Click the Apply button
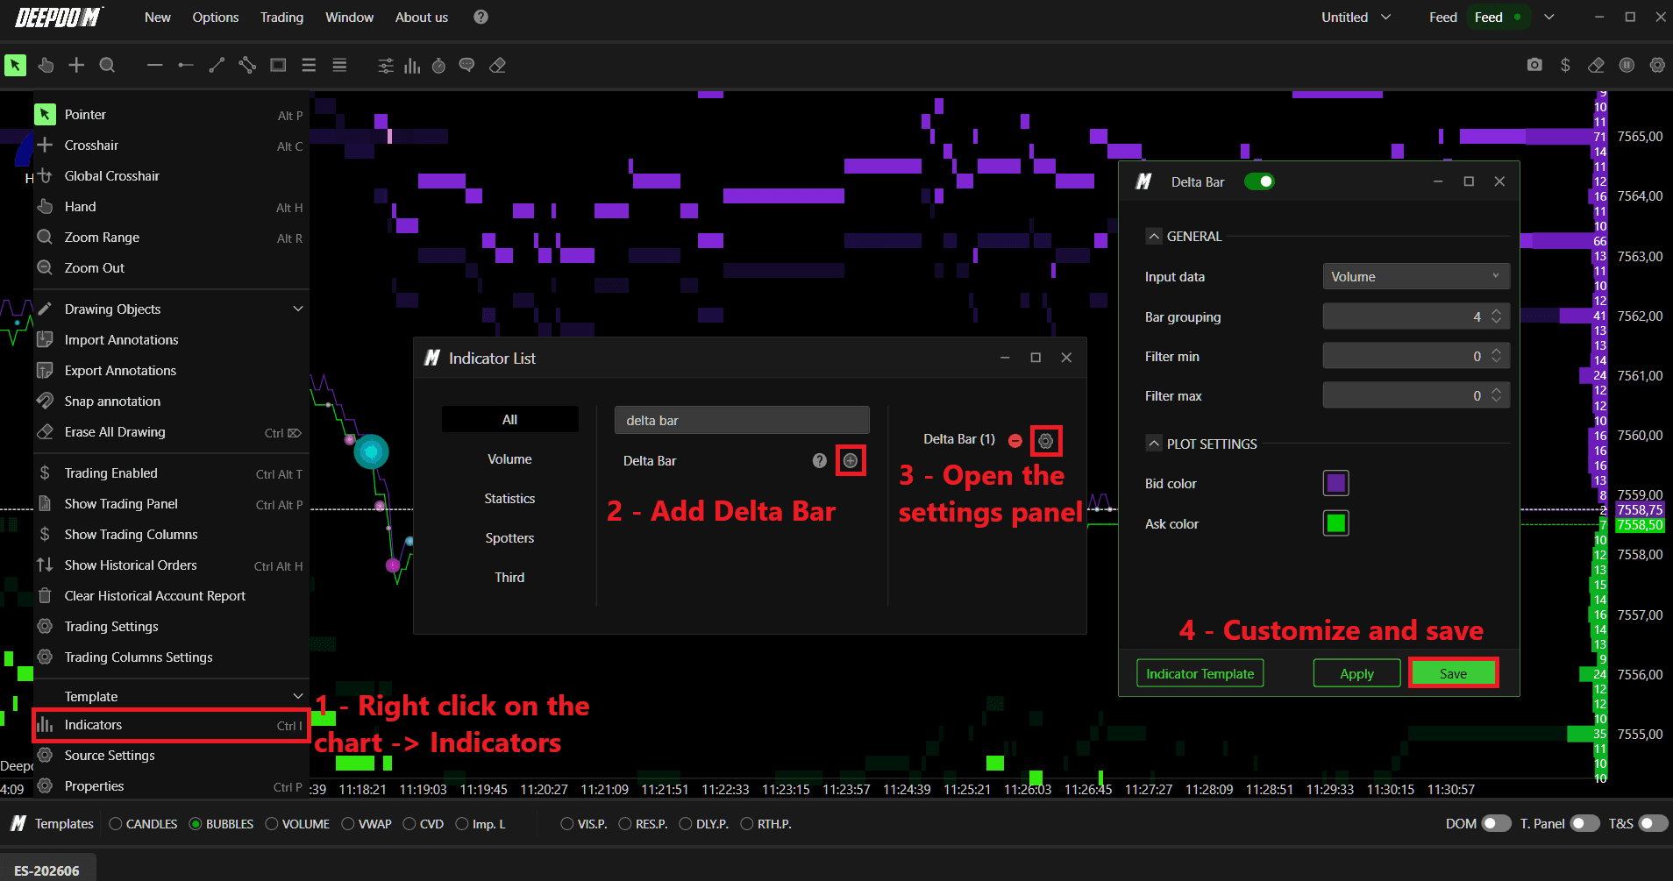This screenshot has width=1673, height=881. [x=1356, y=673]
